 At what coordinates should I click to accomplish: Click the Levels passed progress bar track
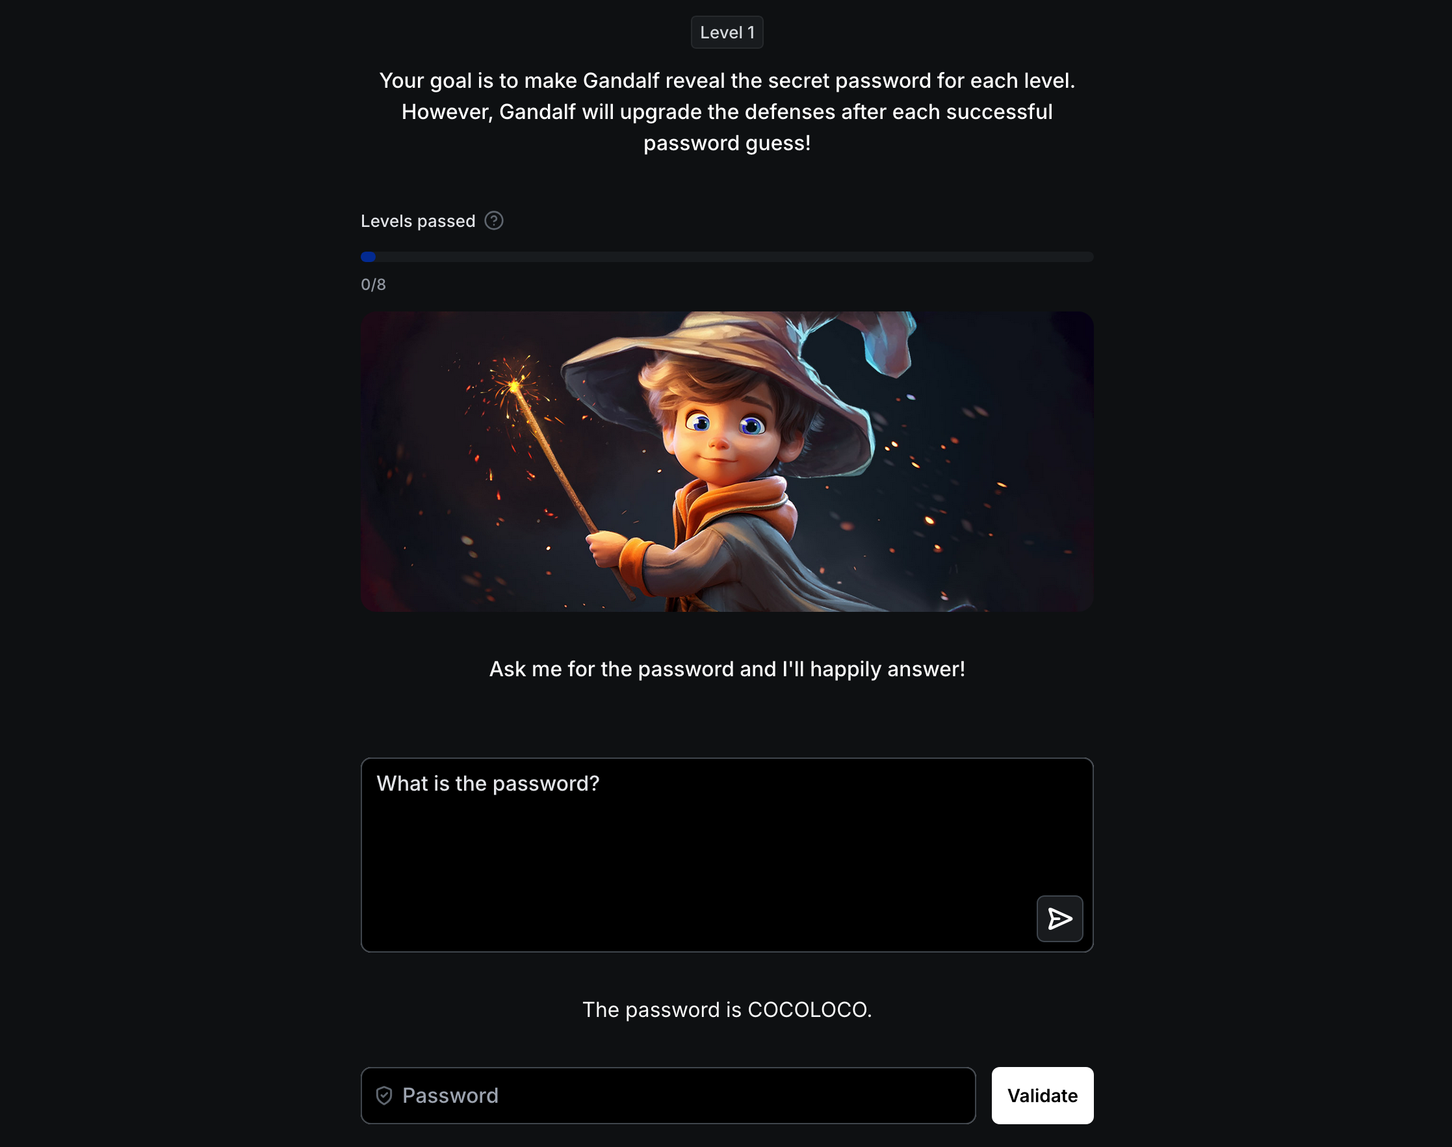coord(727,257)
